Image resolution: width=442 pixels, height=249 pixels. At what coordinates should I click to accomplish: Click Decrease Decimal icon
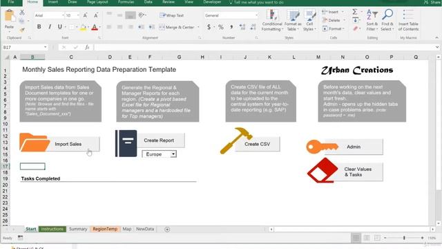click(x=253, y=27)
